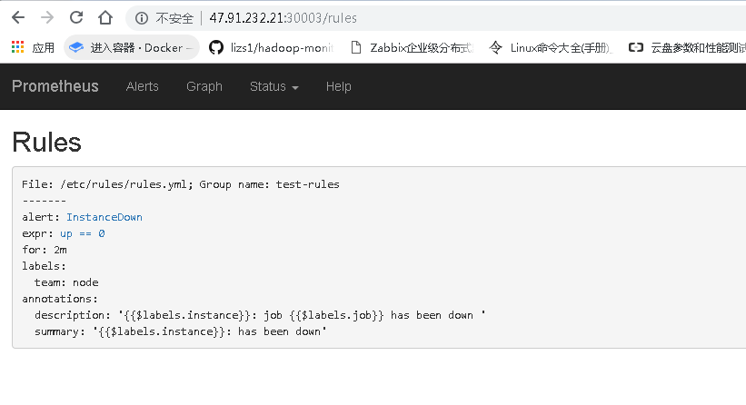This screenshot has height=405, width=746.
Task: Open the Docker container bookmark
Action: [x=132, y=47]
